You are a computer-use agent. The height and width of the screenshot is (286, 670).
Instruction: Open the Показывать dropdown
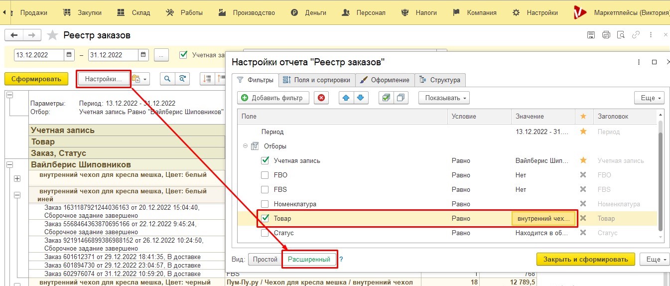[x=444, y=98]
